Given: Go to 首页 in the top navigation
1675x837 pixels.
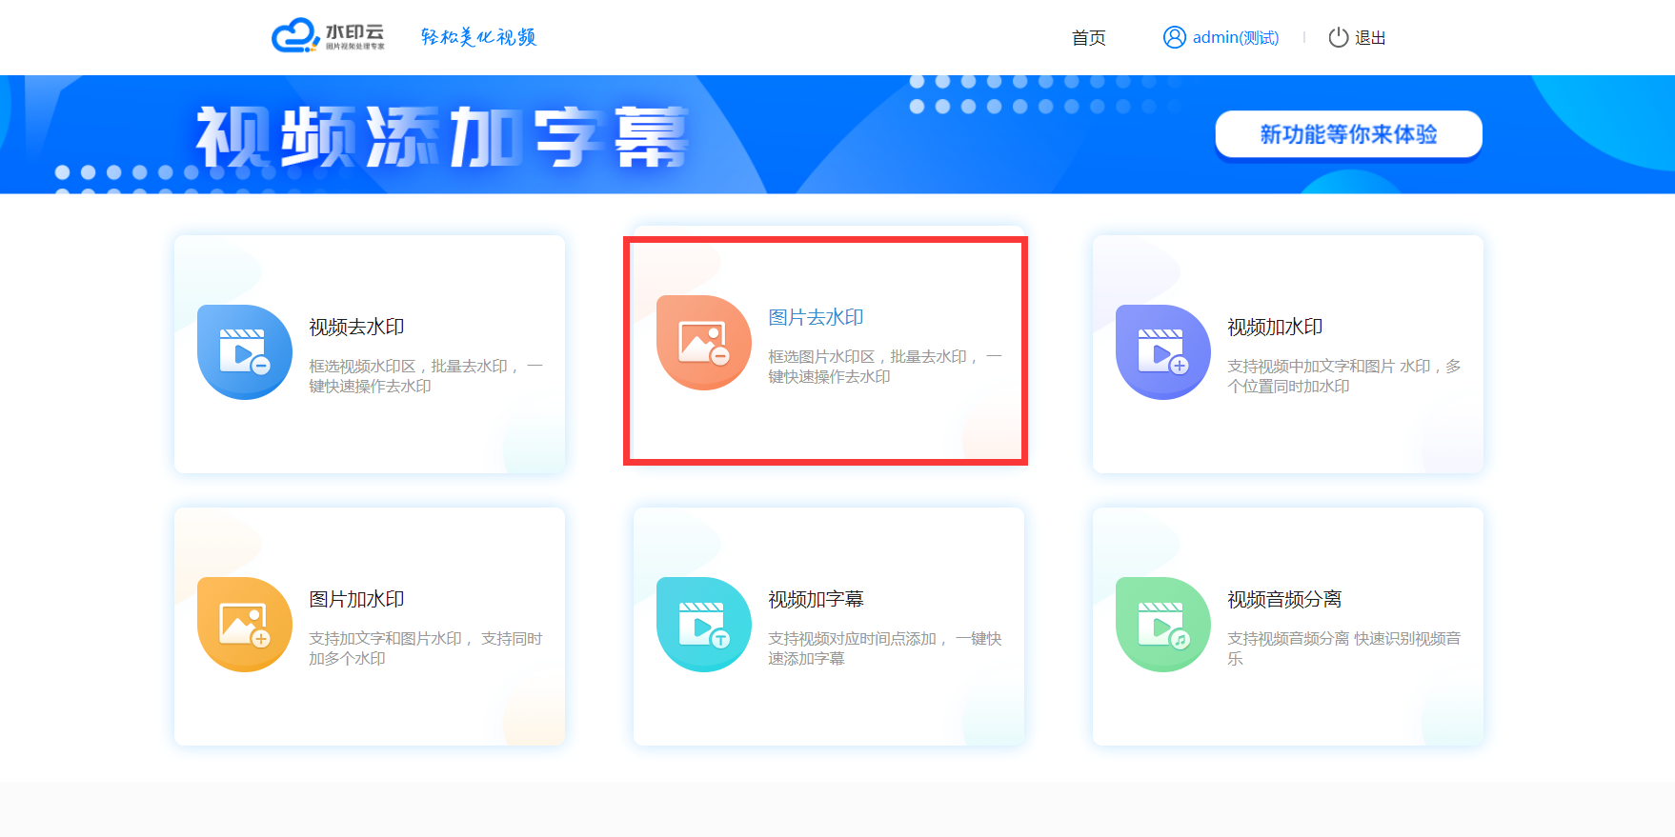Looking at the screenshot, I should click(x=1088, y=38).
